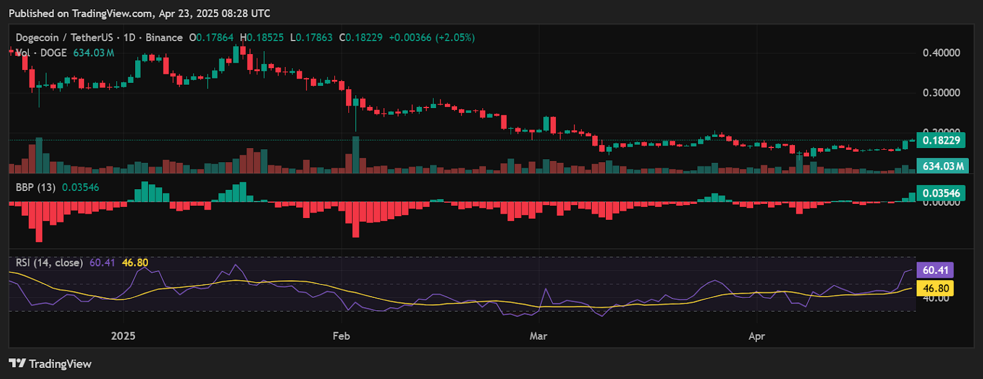Image resolution: width=983 pixels, height=379 pixels.
Task: Select the RSI (14, close) indicator label
Action: (x=49, y=263)
